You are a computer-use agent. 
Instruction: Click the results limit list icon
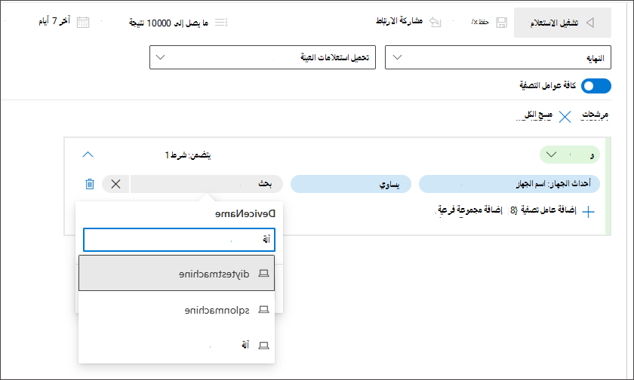coord(221,22)
